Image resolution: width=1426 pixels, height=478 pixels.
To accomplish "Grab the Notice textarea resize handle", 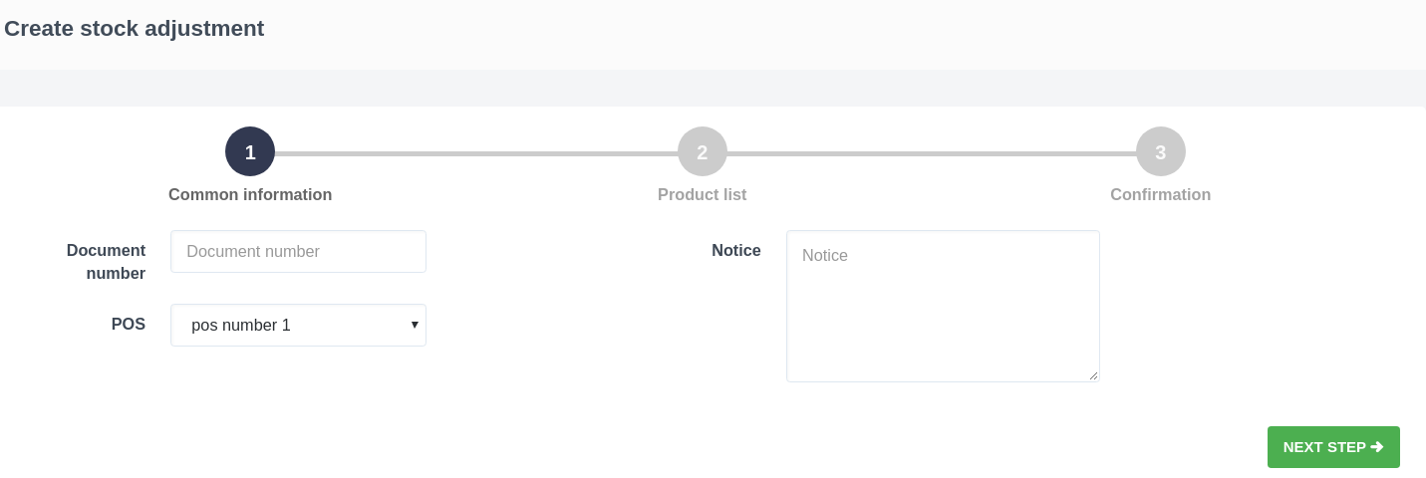I will tap(1093, 375).
